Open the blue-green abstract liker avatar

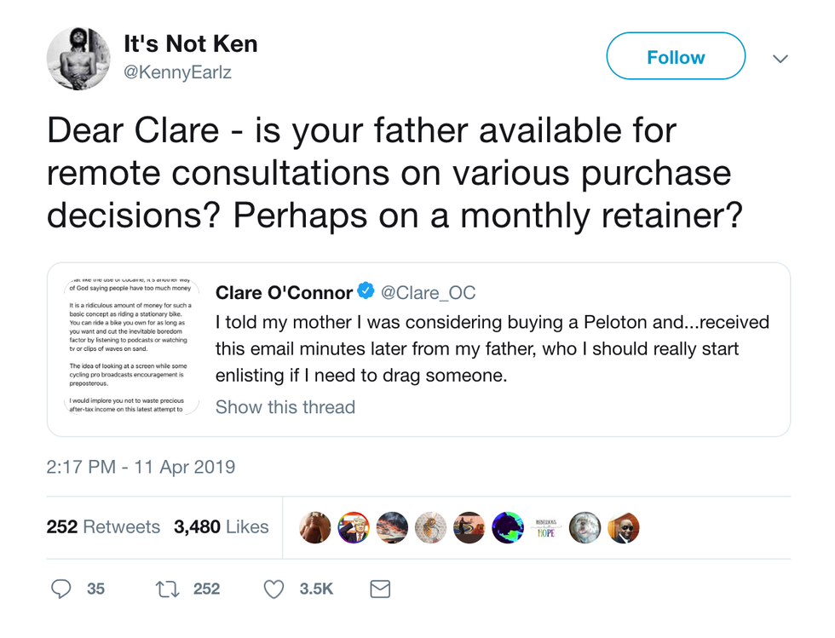[x=508, y=528]
